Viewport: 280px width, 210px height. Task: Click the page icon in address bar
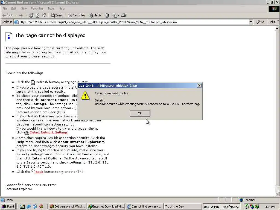(16, 22)
